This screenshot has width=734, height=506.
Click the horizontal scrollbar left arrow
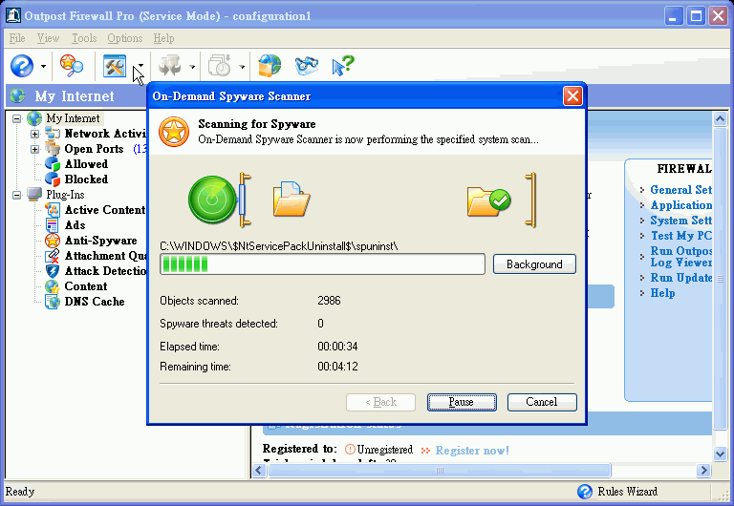(x=259, y=470)
